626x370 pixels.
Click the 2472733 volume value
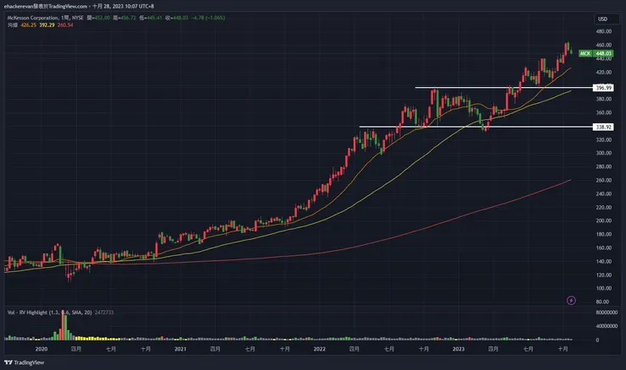104,313
